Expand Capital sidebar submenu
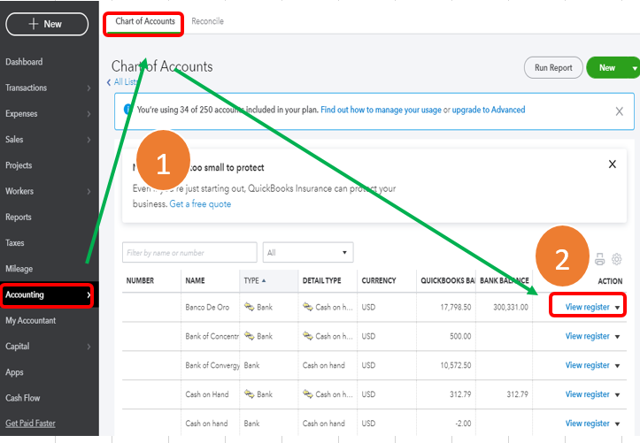Image resolution: width=640 pixels, height=443 pixels. (89, 347)
